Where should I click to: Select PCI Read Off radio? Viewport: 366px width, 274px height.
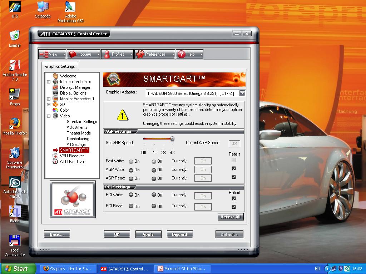154,206
